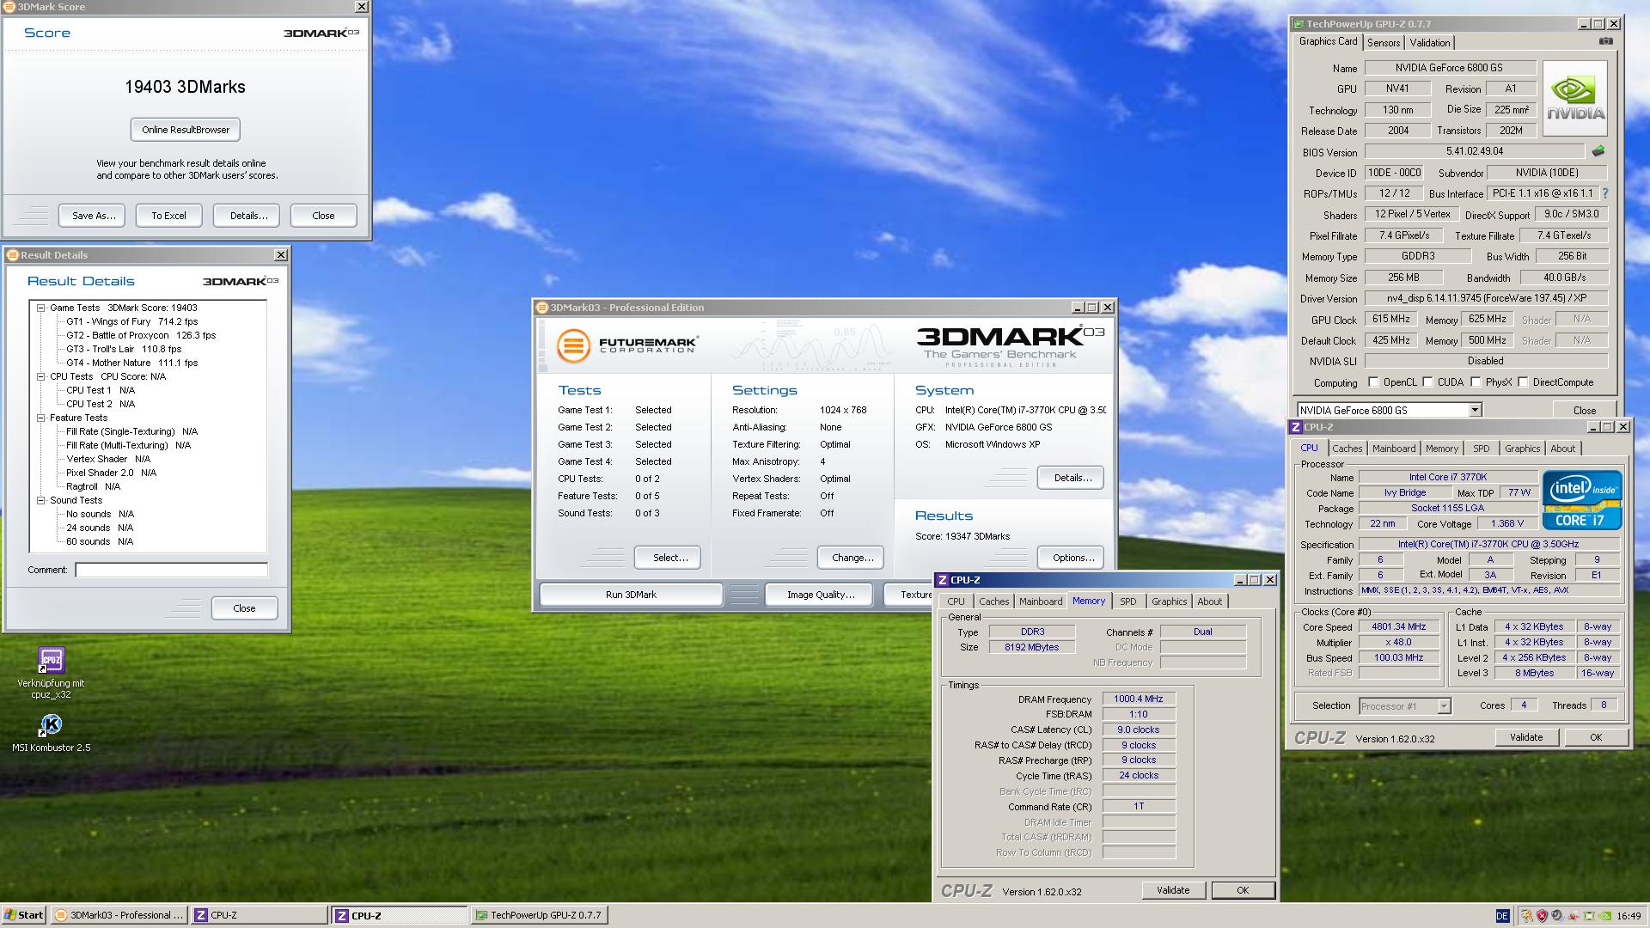Click the first system tray tools icon
Image resolution: width=1650 pixels, height=928 pixels.
[x=1527, y=916]
